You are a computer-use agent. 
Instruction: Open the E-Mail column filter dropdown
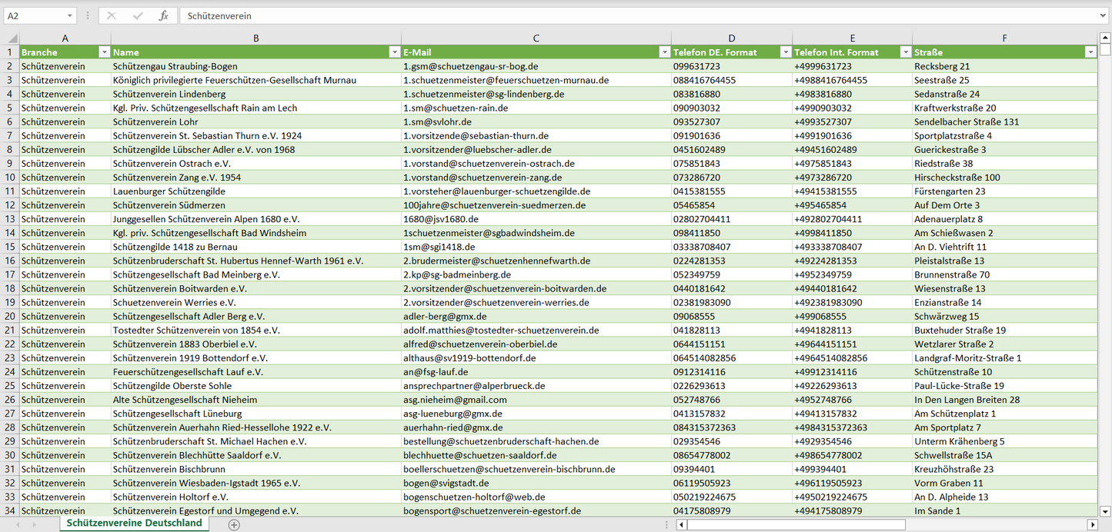click(x=664, y=52)
